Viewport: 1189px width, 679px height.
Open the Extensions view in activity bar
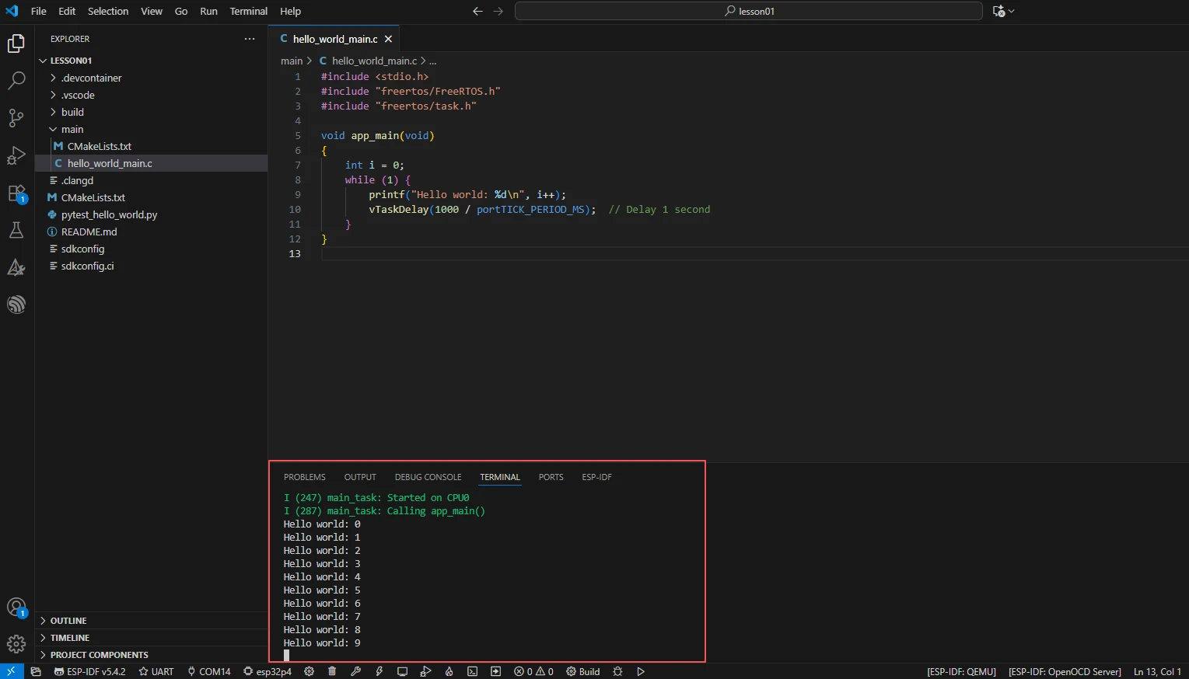(16, 193)
